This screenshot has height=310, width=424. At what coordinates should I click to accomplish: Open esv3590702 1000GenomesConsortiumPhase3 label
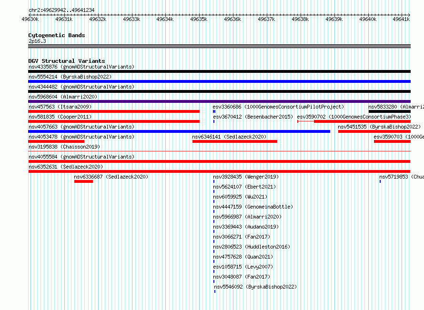pos(354,117)
